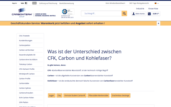Image resolution: width=171 pixels, height=107 pixels.
Task: Click the Mein Konto user icon
Action: tap(133, 14)
